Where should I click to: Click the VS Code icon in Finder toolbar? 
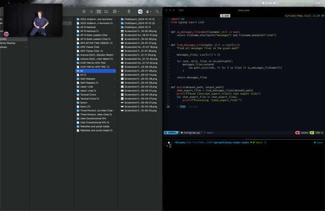click(x=140, y=12)
